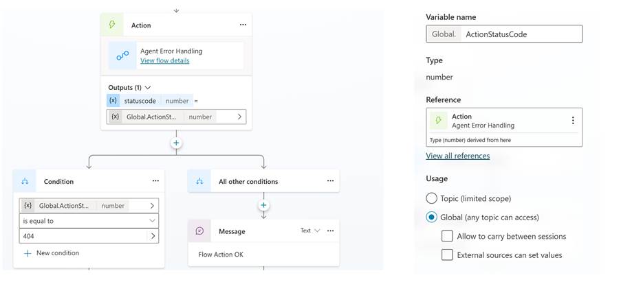
Task: Click the plus button below Action node
Action: point(176,143)
